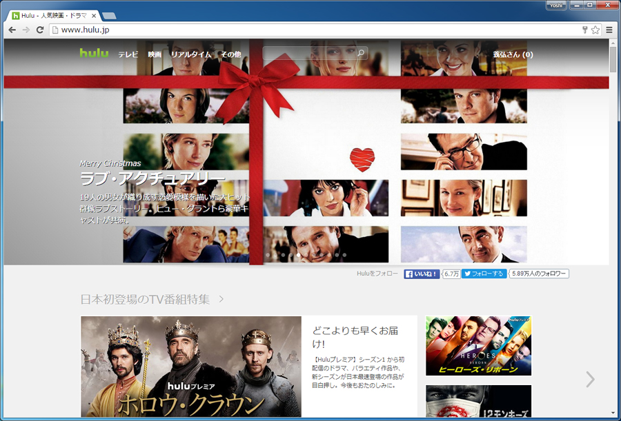The image size is (621, 421).
Task: Click the Facebook いいね! button
Action: 422,274
